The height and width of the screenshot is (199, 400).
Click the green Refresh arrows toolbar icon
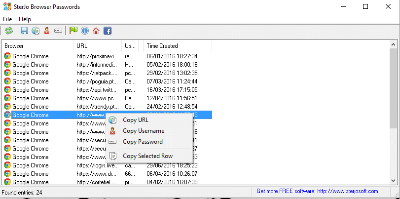click(x=9, y=31)
